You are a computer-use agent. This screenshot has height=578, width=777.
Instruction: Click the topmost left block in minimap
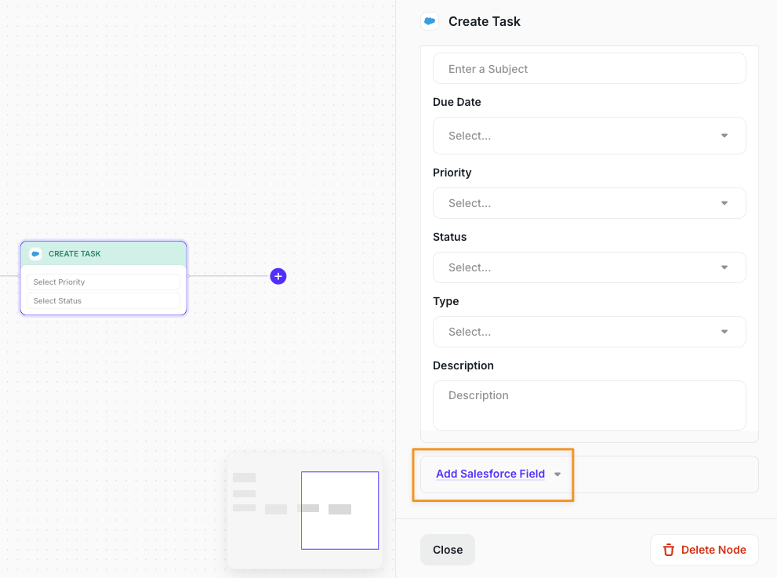[x=245, y=478]
